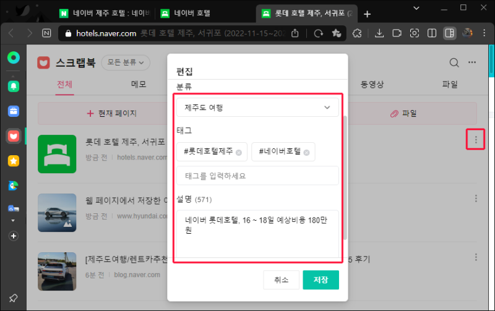Click the Cancel (취소) button
The width and height of the screenshot is (495, 311).
(x=281, y=279)
